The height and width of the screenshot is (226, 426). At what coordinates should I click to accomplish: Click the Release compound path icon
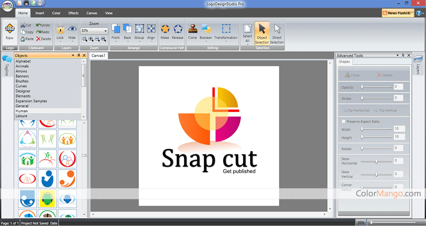coord(178,31)
